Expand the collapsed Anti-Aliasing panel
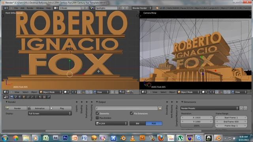 pos(172,102)
